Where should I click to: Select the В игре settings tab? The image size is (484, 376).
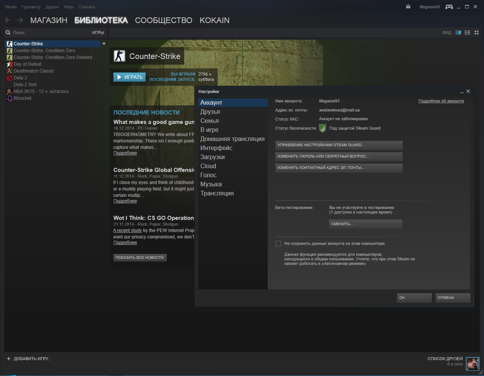click(233, 130)
